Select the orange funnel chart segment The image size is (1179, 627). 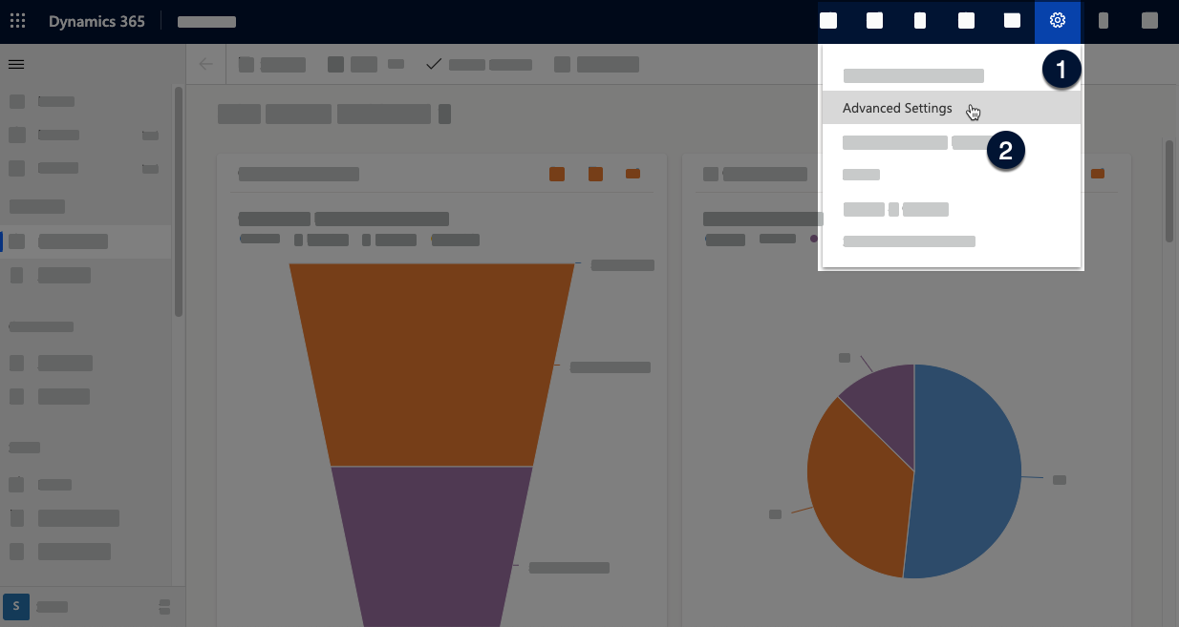tap(432, 365)
